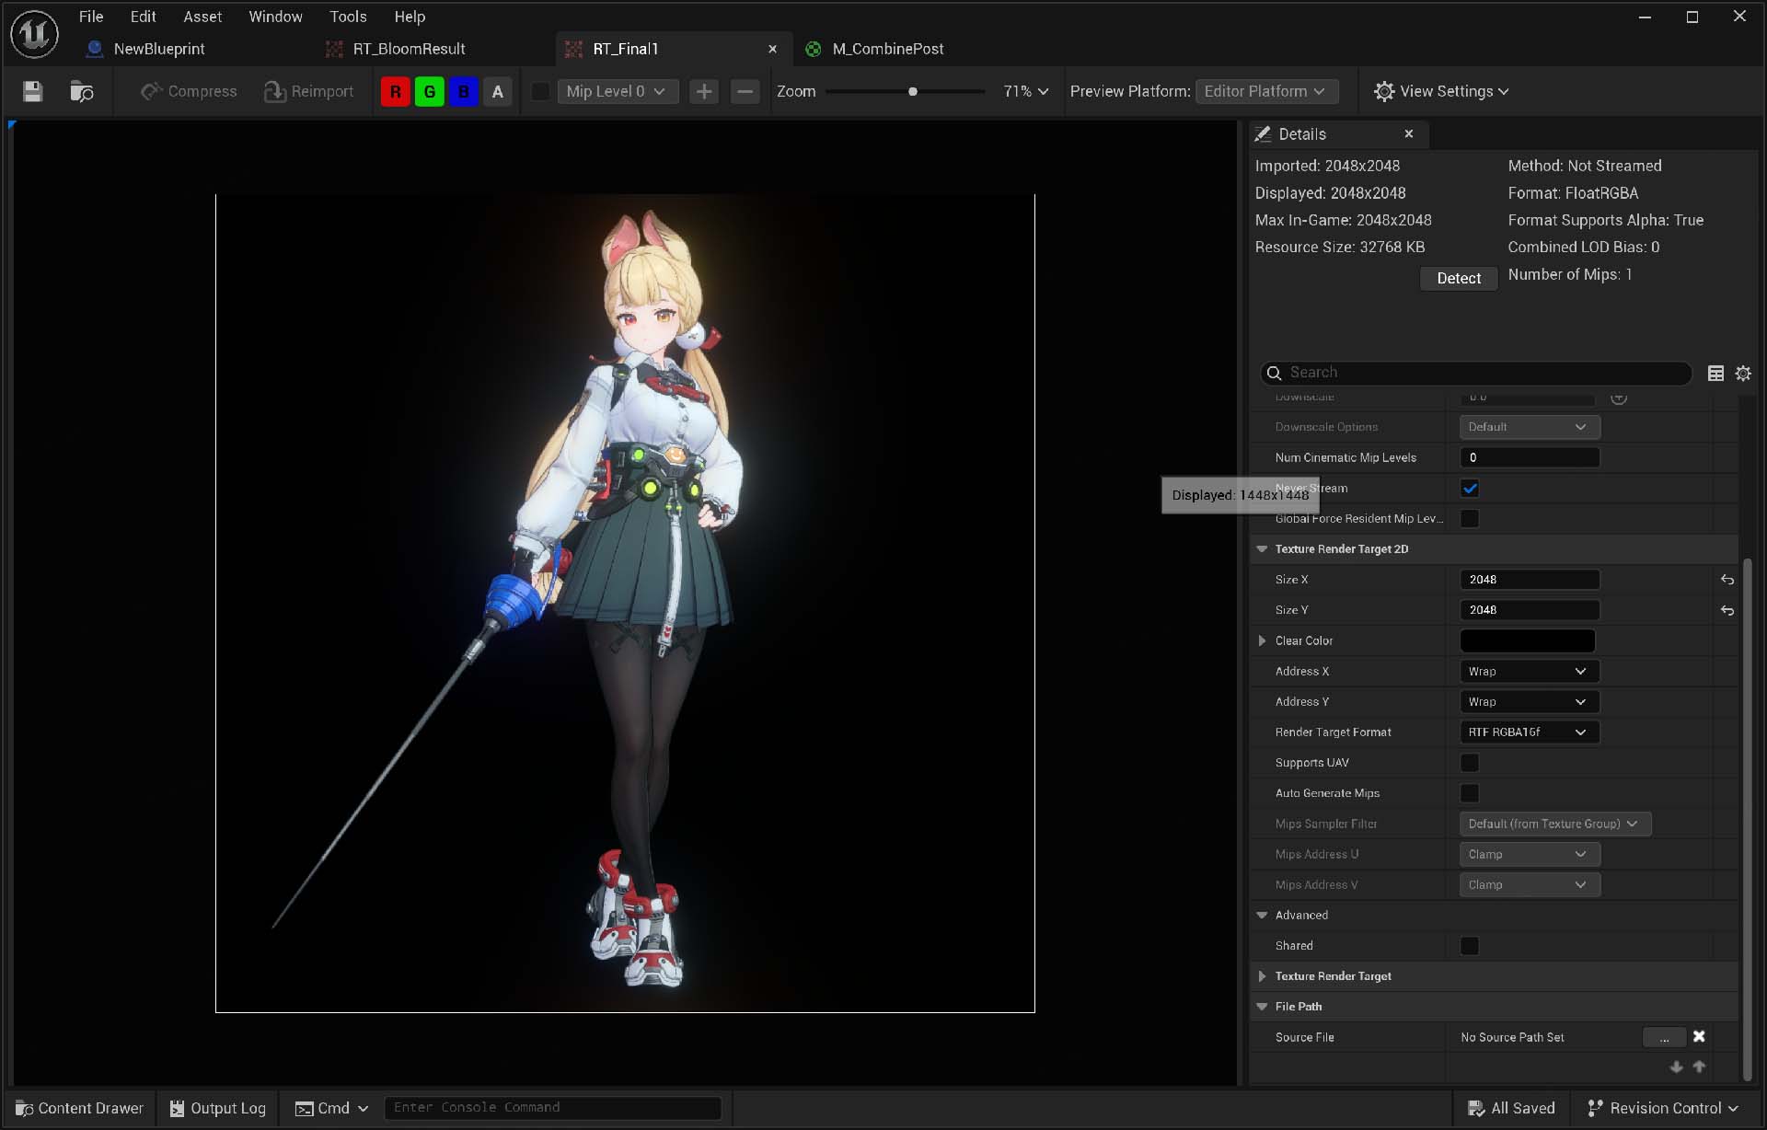This screenshot has width=1767, height=1130.
Task: Clear the Source File path X icon
Action: [1699, 1037]
